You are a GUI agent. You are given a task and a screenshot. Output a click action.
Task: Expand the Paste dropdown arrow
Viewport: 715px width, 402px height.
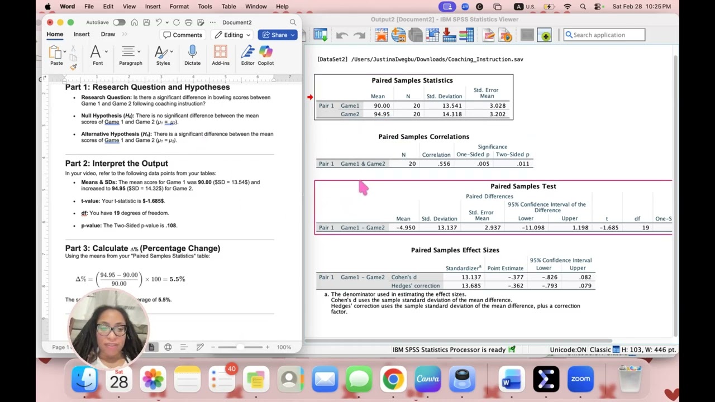tap(65, 52)
